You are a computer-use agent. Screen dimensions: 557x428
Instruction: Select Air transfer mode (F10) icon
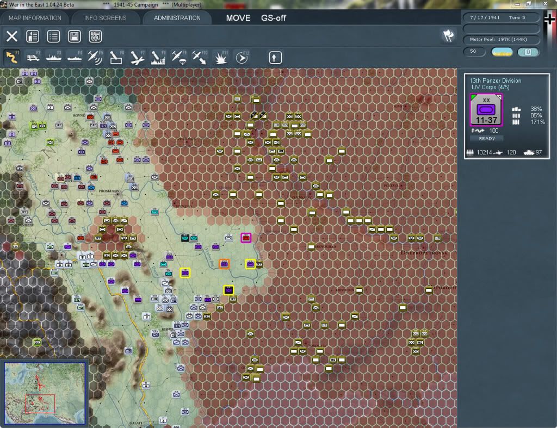tap(199, 57)
